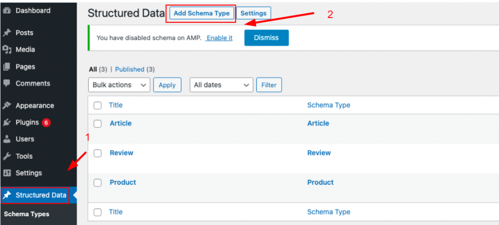Check the Review row checkbox
This screenshot has height=225, width=499.
click(x=97, y=153)
